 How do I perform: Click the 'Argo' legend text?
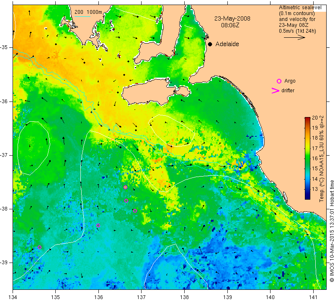pos(290,81)
